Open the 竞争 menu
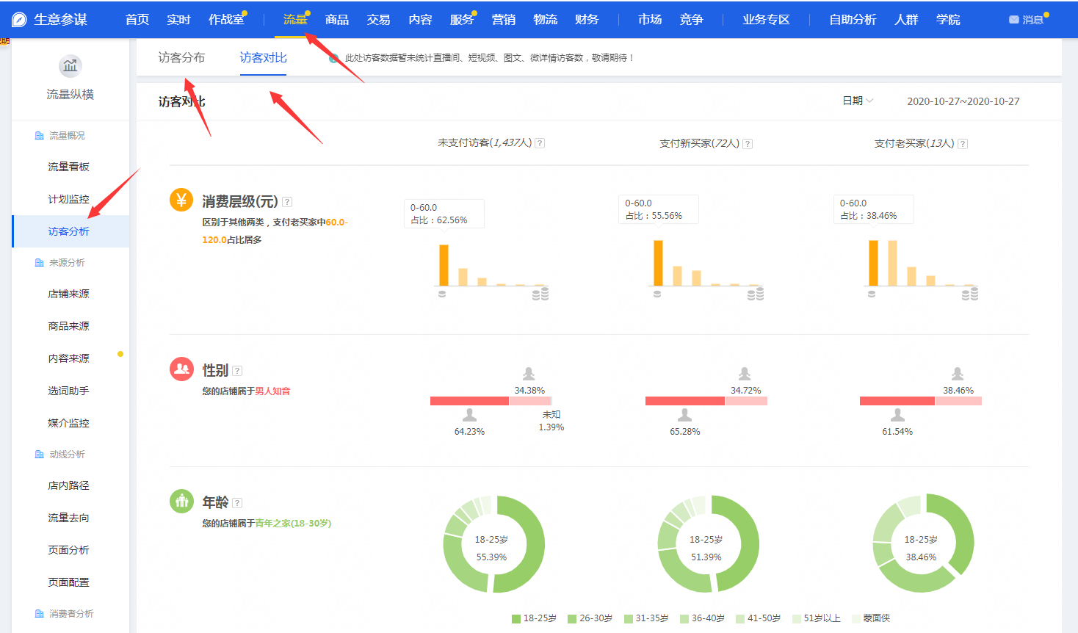This screenshot has height=633, width=1078. point(691,20)
